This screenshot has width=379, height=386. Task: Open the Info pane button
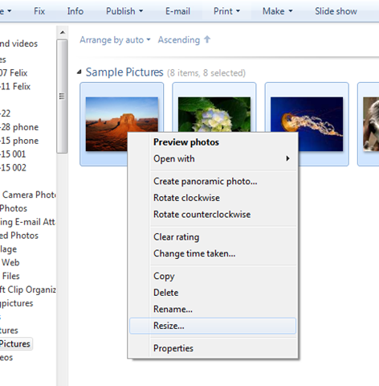point(75,11)
